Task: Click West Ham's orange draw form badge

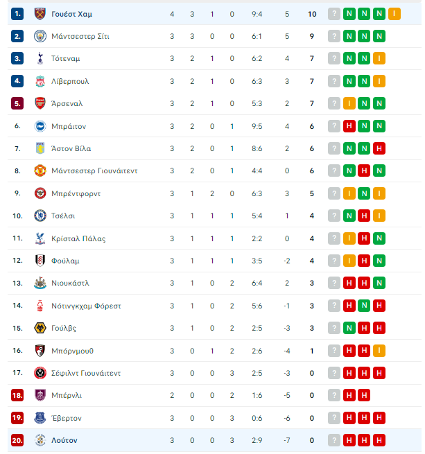Action: coord(394,14)
